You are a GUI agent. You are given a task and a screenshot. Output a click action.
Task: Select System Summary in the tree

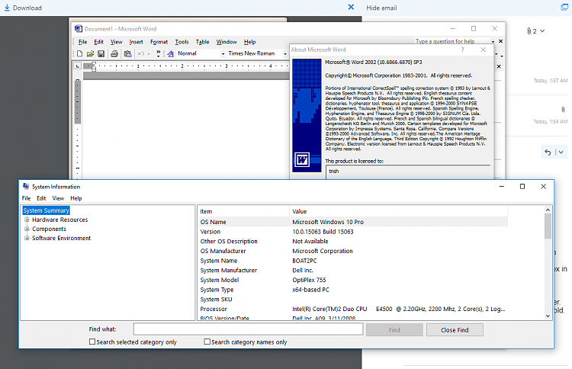(x=46, y=210)
